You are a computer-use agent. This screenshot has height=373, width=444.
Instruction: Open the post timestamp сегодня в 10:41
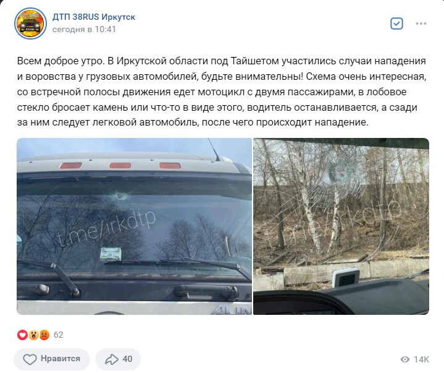tap(84, 30)
